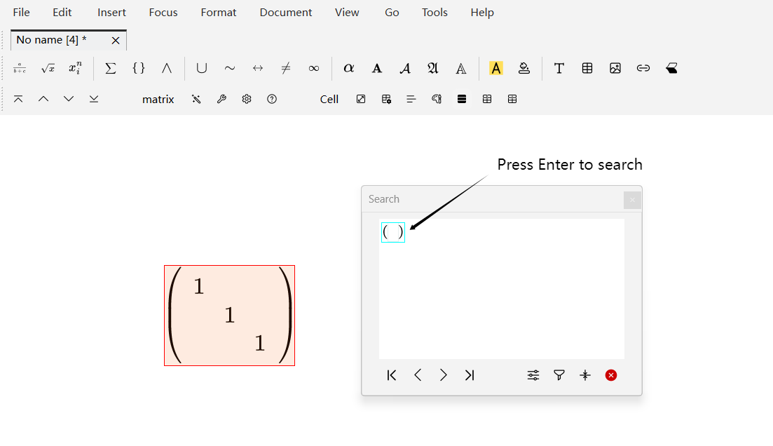Insert a table using the grid icon

coord(587,68)
